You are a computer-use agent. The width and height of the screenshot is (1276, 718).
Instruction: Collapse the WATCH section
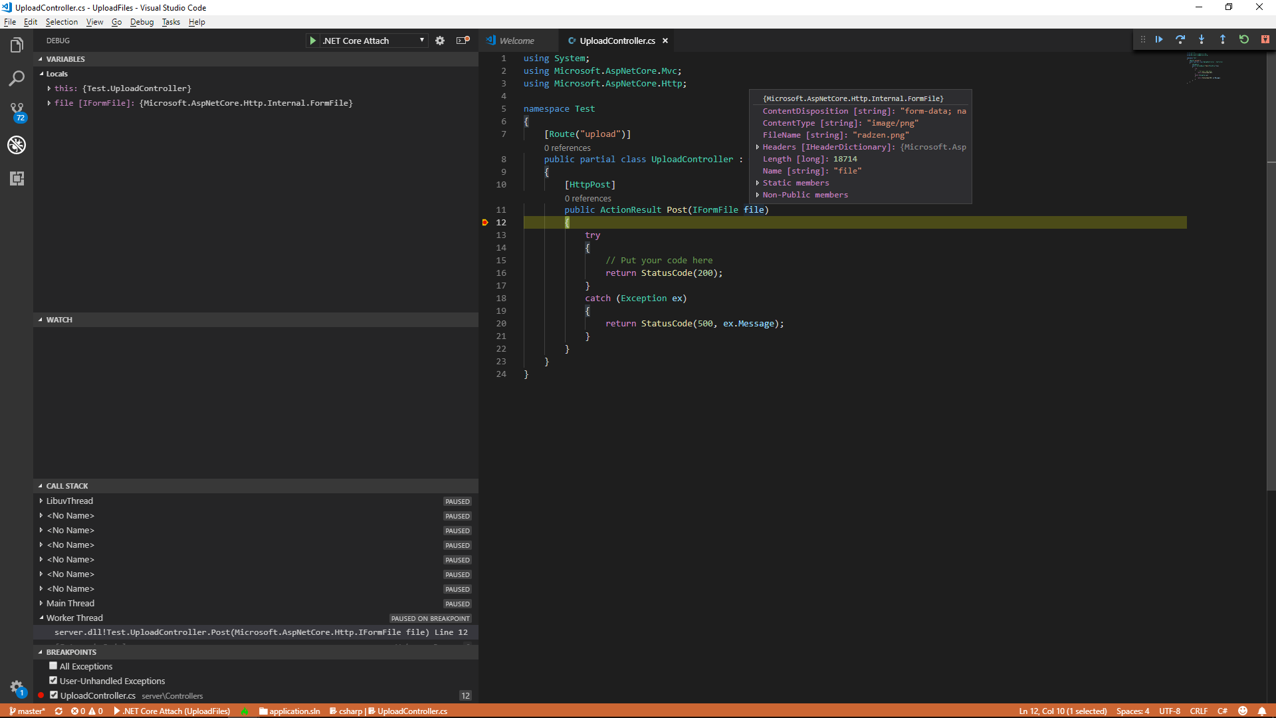(x=256, y=320)
